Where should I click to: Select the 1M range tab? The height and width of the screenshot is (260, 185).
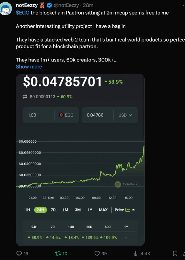tap(65, 210)
